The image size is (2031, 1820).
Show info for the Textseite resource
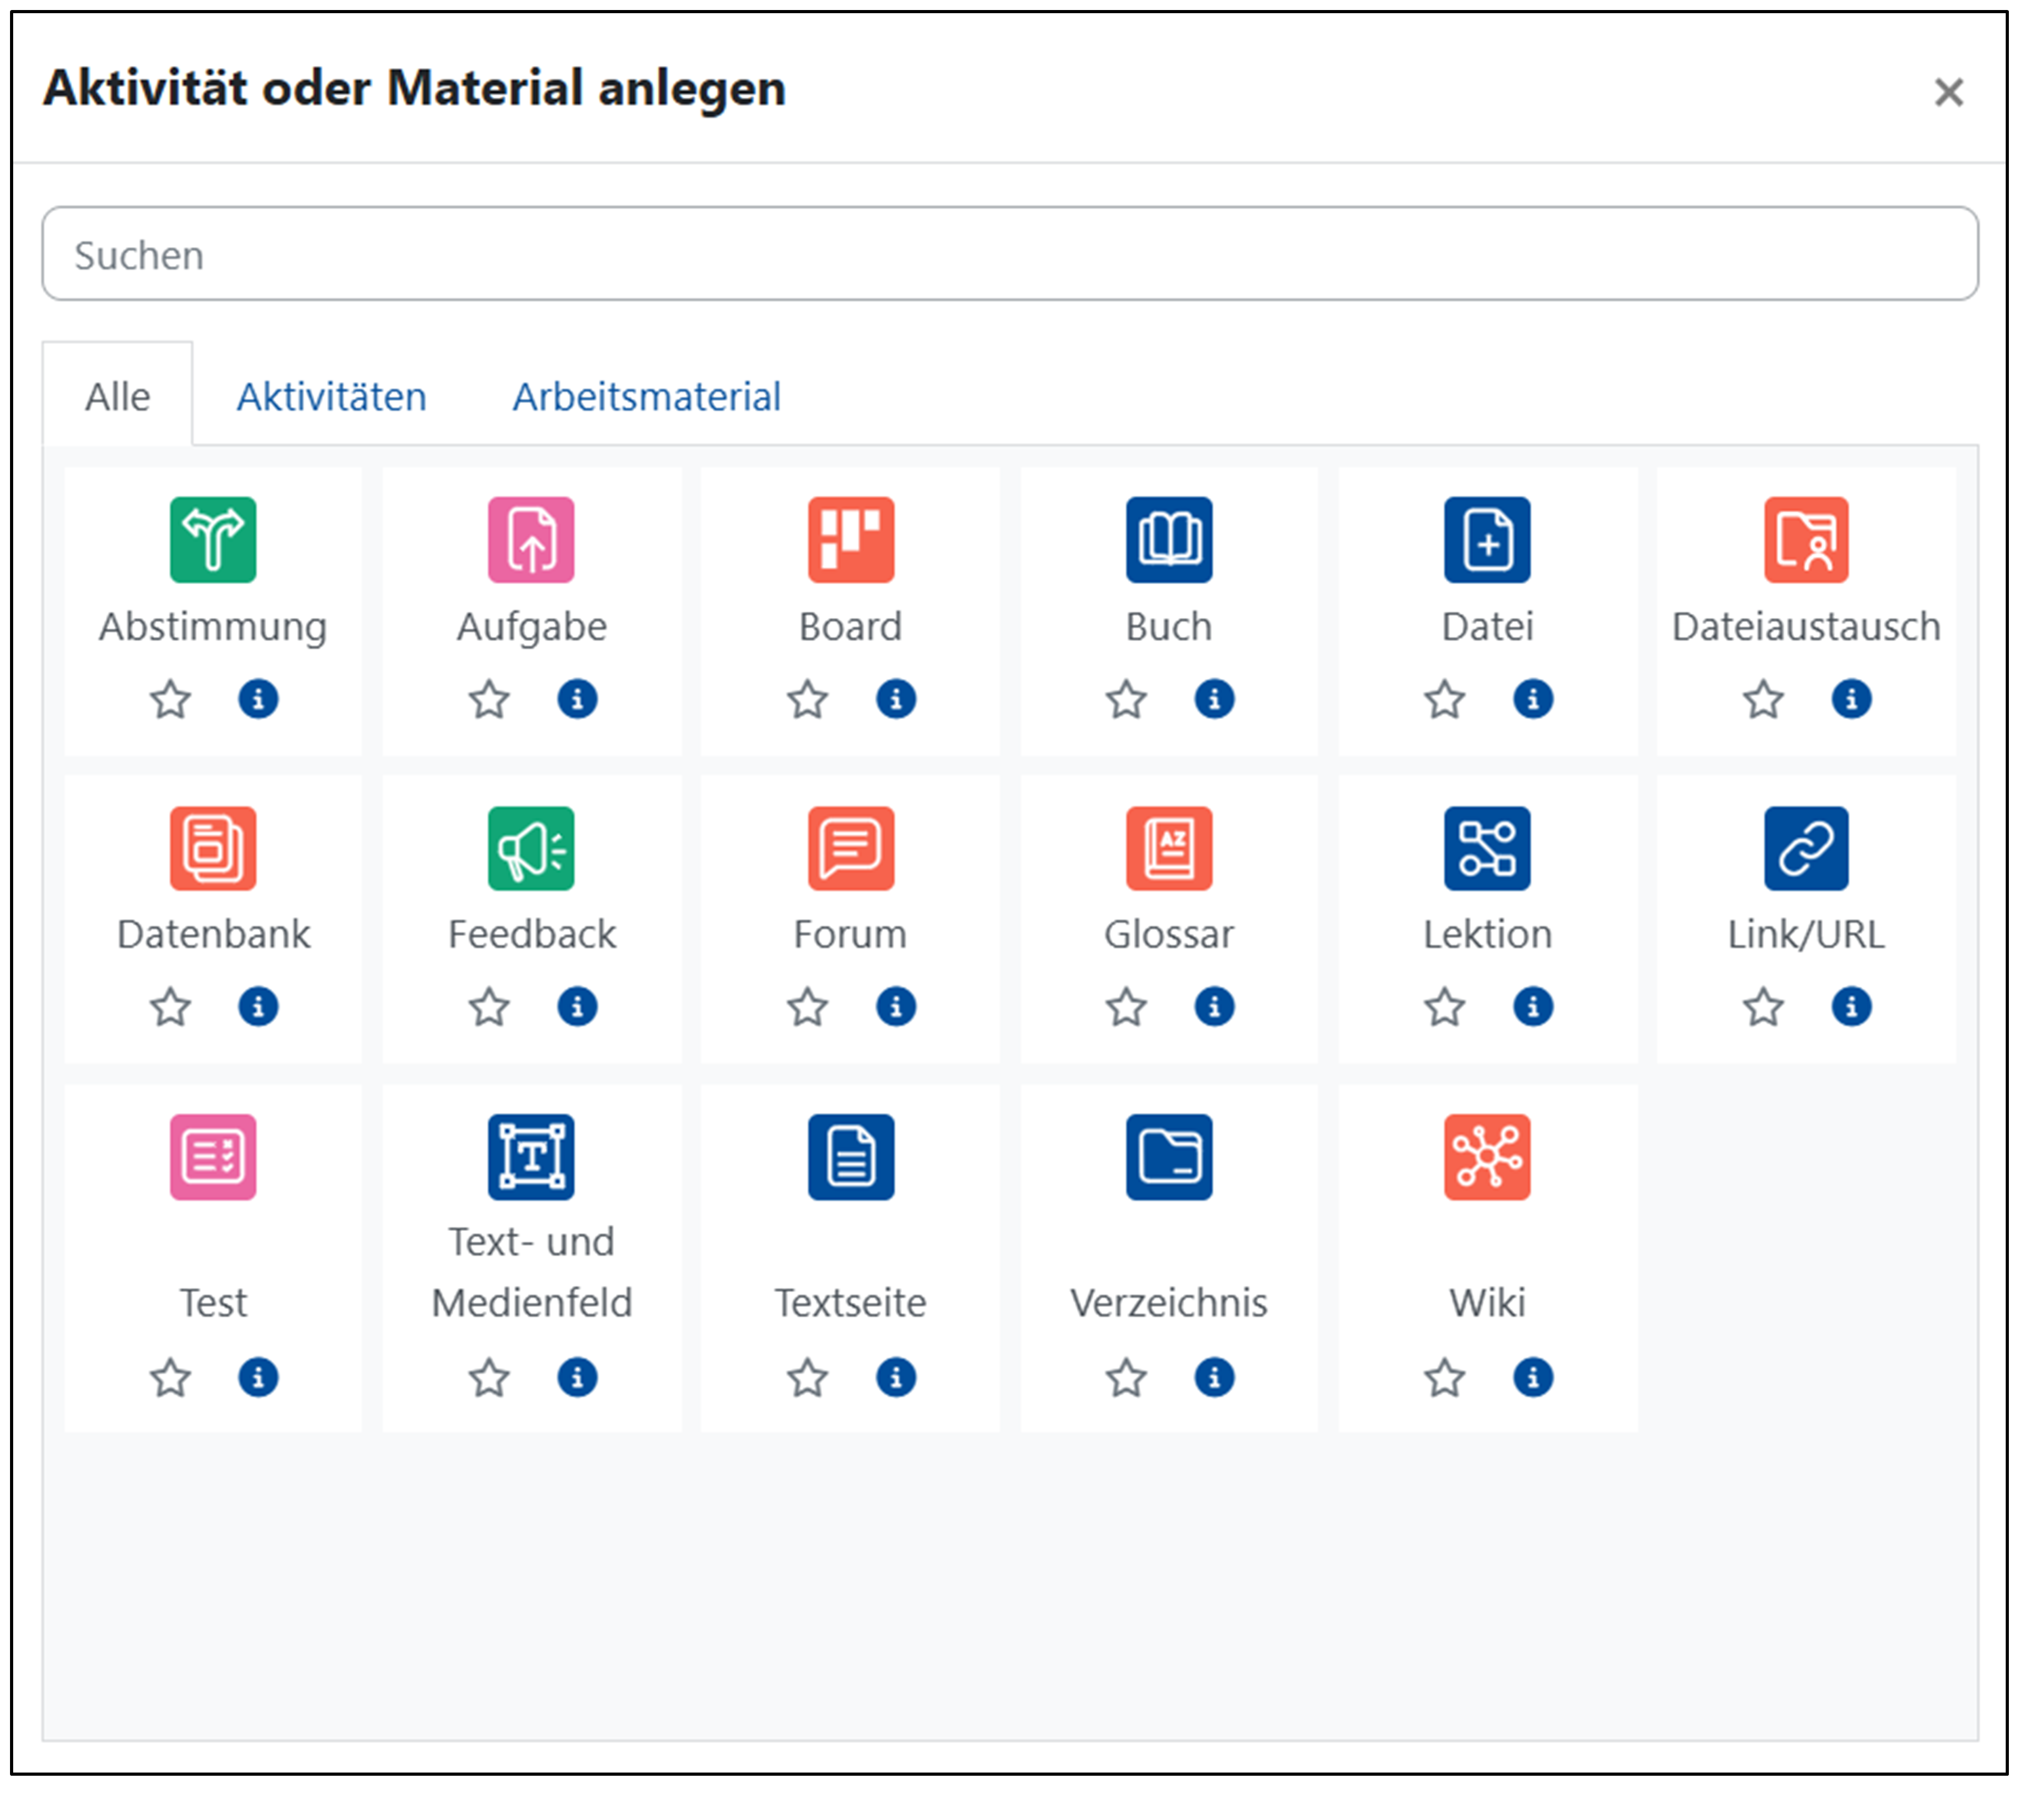[x=896, y=1378]
